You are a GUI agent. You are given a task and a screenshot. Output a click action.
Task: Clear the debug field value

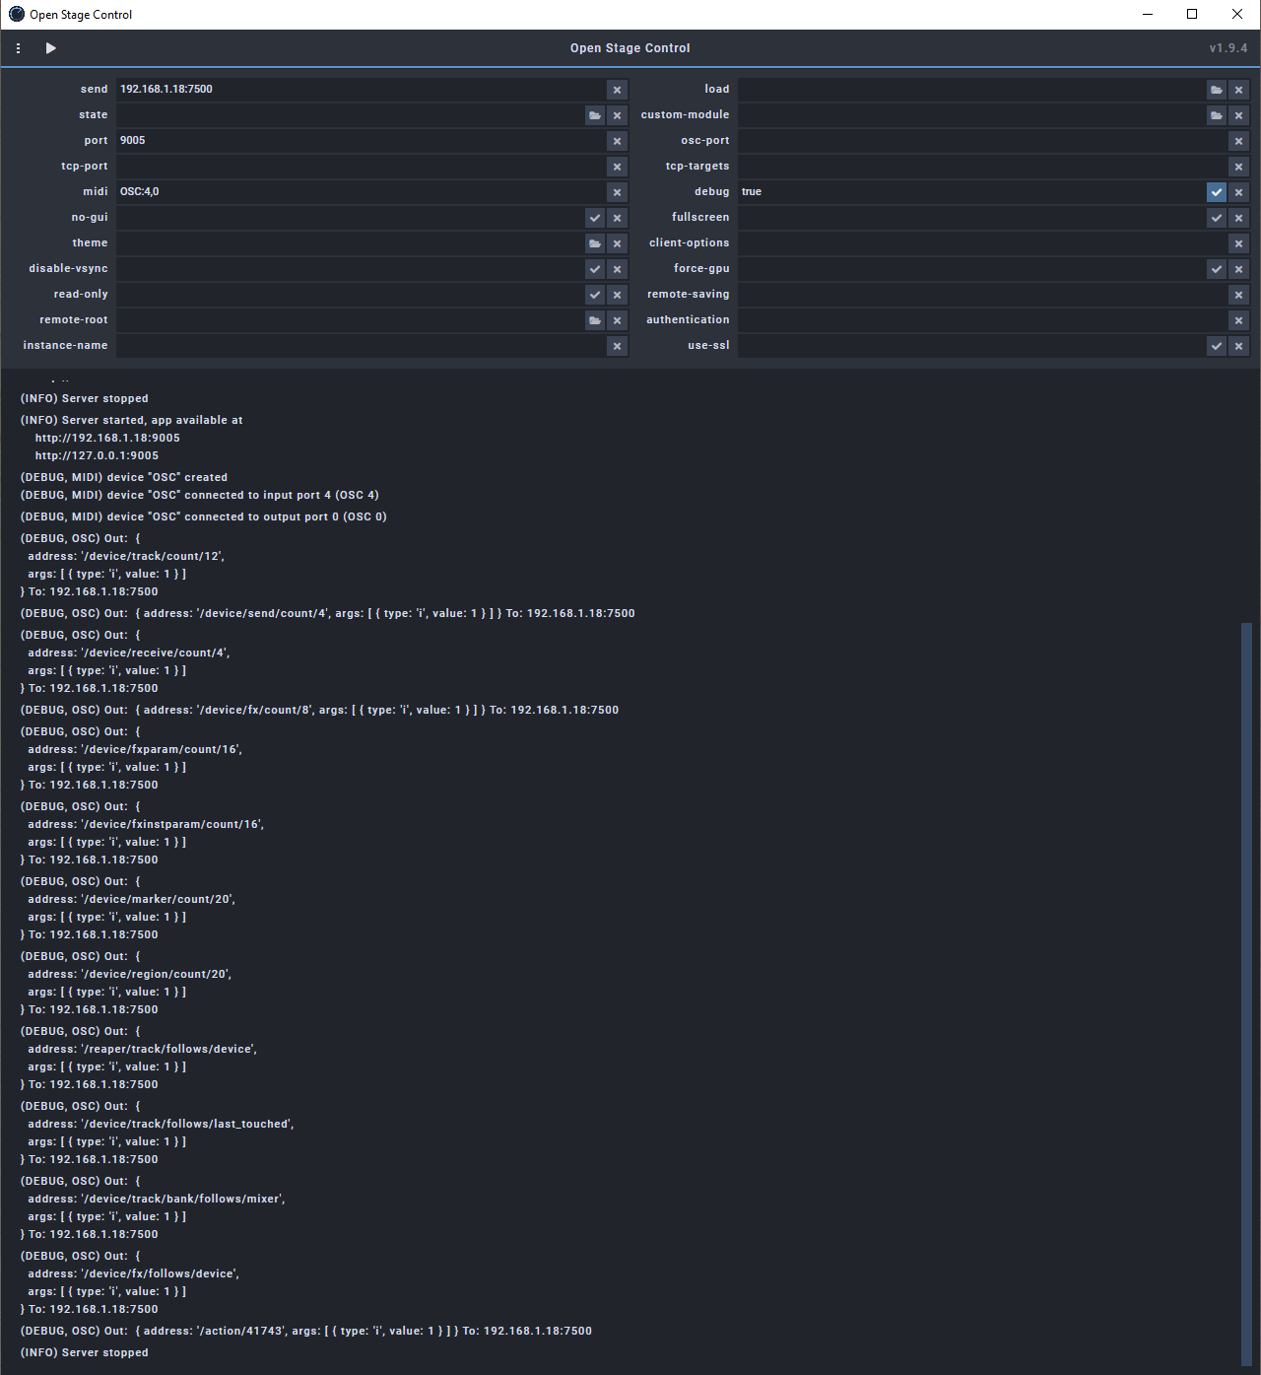(1239, 192)
